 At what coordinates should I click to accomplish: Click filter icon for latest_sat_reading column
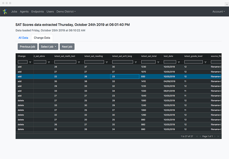tap(107, 62)
